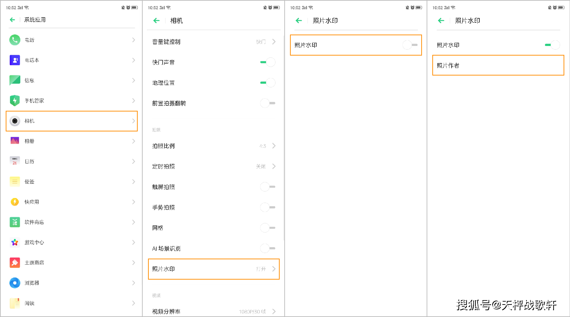Open the 快应用 lightning icon
The height and width of the screenshot is (317, 570).
15,202
